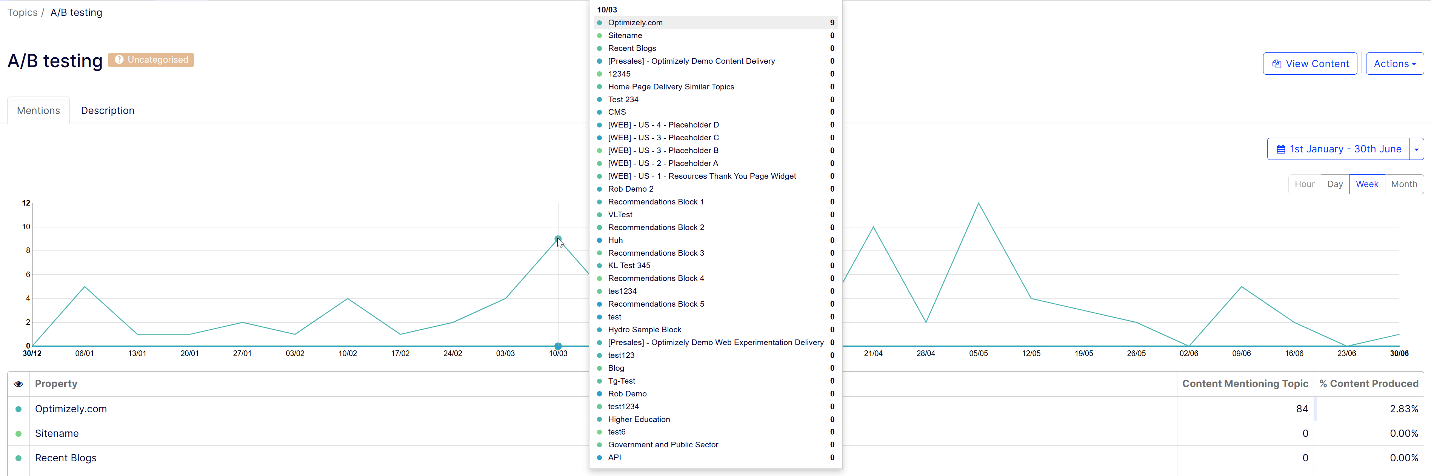Expand the date range dropdown arrow

pyautogui.click(x=1416, y=149)
